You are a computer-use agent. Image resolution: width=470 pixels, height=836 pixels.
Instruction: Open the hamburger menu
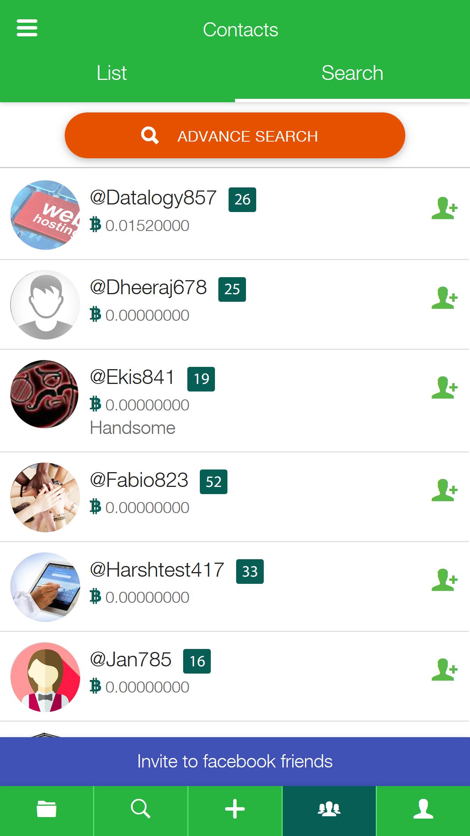[27, 28]
